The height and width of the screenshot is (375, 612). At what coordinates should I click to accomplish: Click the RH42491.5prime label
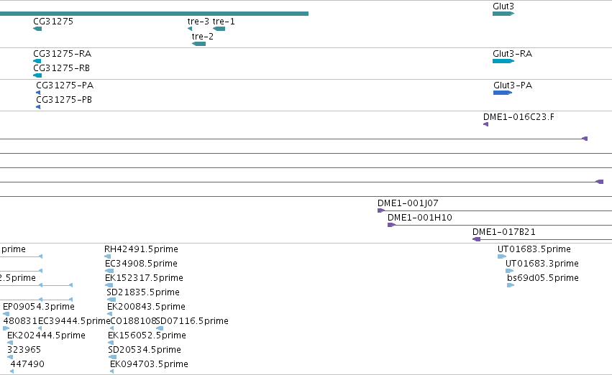[141, 249]
